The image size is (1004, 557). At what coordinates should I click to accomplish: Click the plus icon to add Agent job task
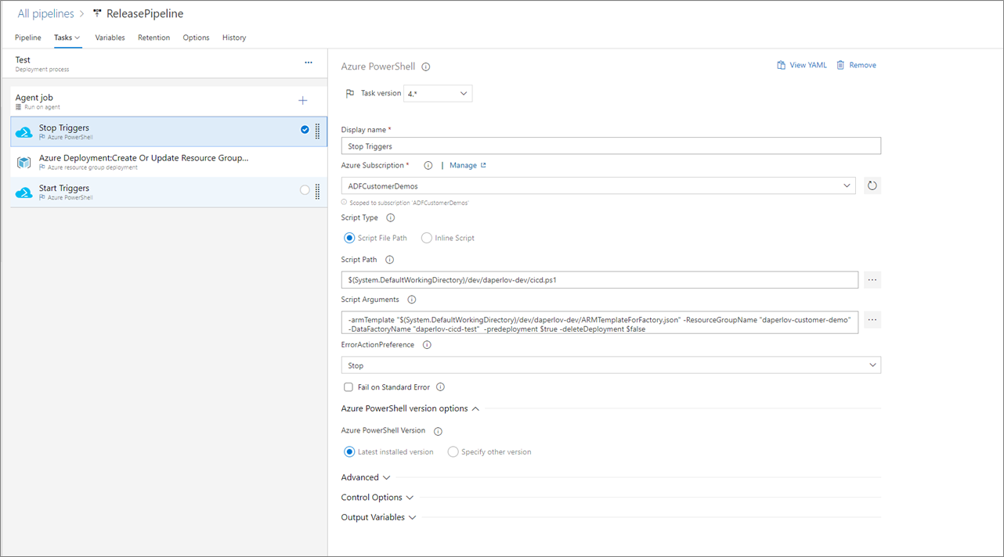pos(302,100)
